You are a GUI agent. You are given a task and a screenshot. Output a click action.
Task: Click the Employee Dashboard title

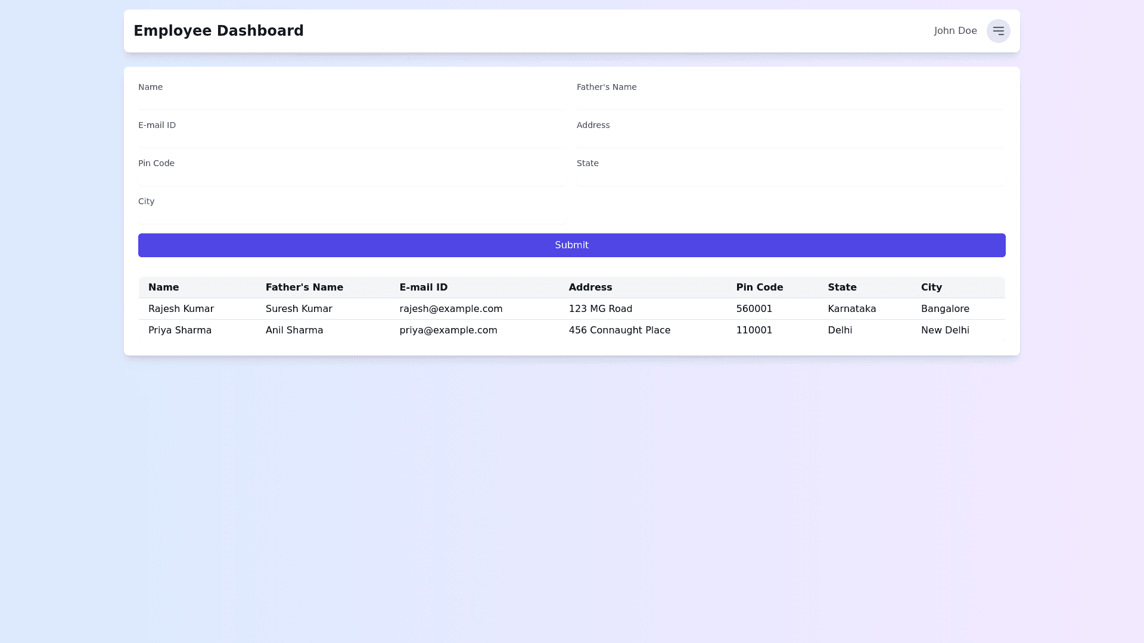[x=219, y=31]
